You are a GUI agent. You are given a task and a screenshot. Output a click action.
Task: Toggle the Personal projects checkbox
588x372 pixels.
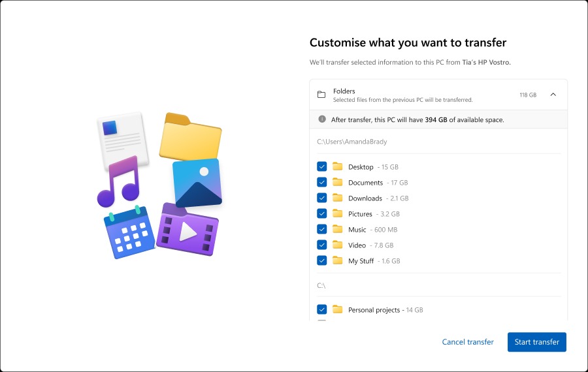click(322, 309)
